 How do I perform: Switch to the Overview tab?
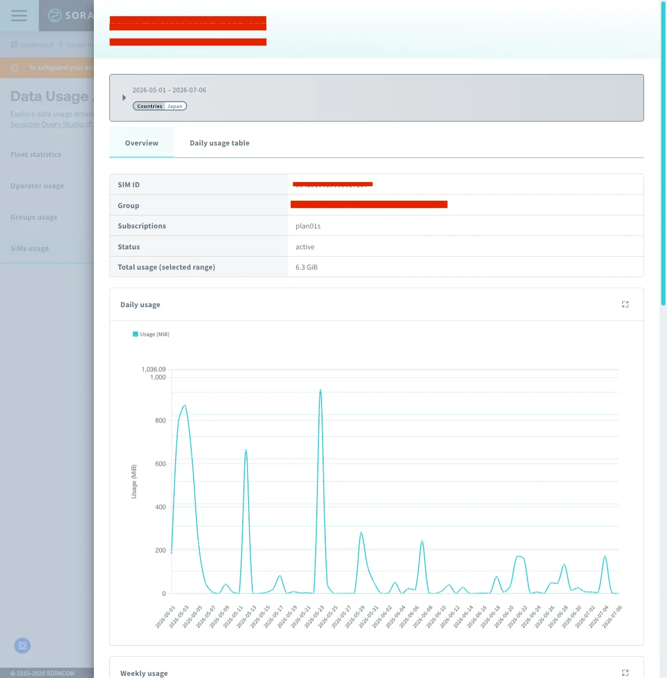pos(142,143)
